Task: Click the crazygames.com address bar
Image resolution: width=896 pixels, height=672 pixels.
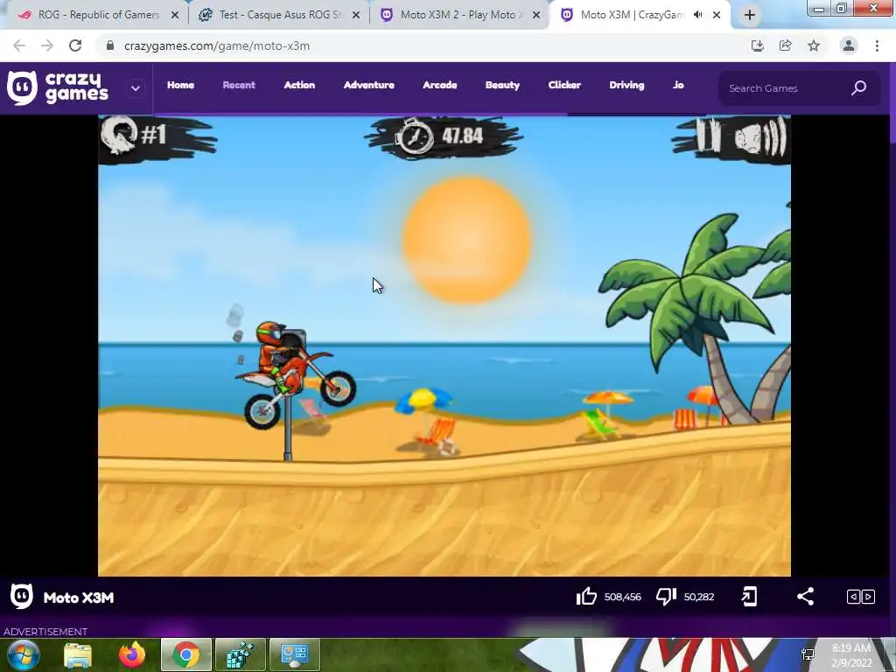Action: 423,45
